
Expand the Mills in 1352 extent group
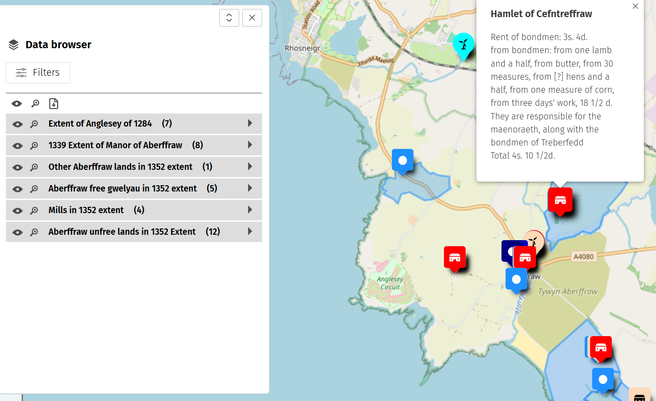pos(250,210)
